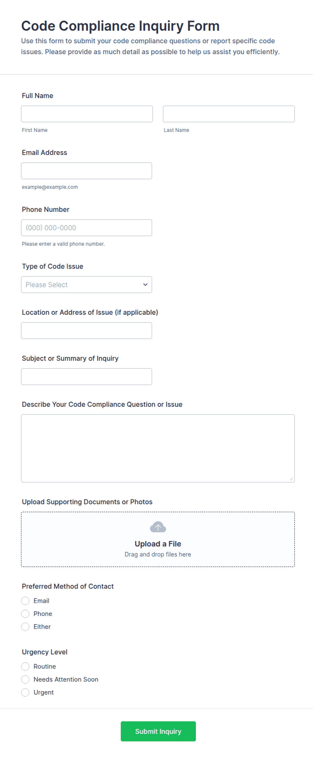Image resolution: width=313 pixels, height=758 pixels.
Task: Click the Upload a File text
Action: coord(158,544)
